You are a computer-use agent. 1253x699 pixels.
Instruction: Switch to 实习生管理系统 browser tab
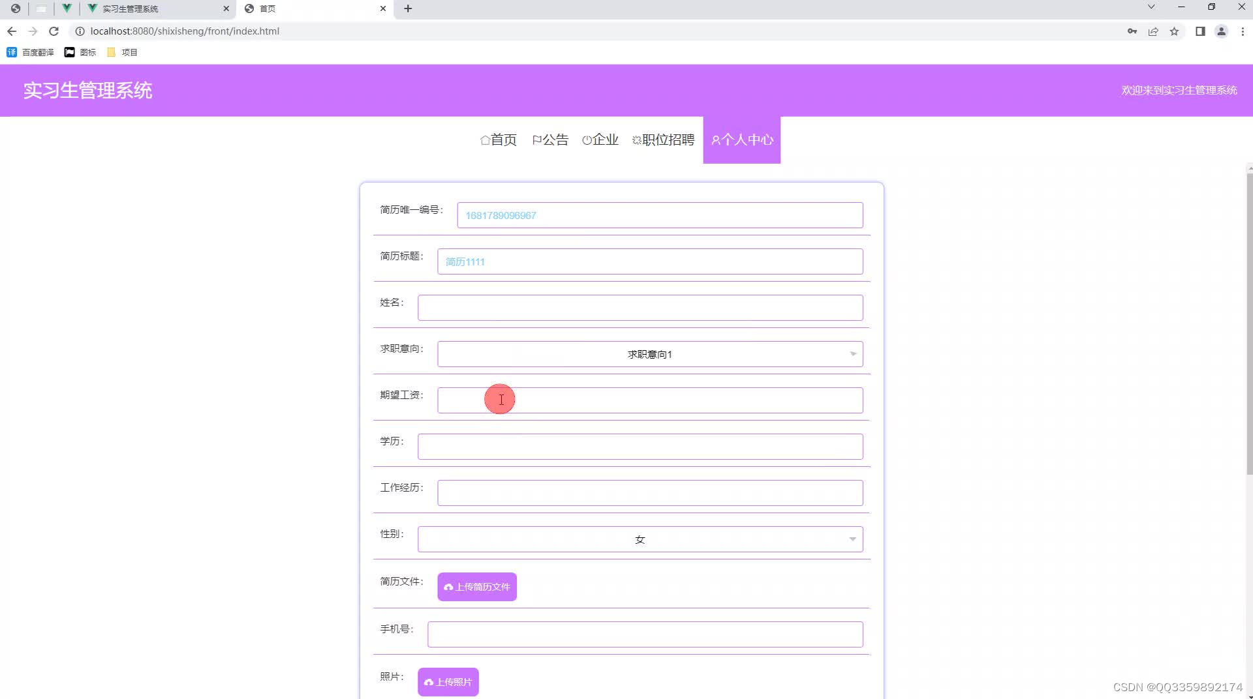point(159,8)
